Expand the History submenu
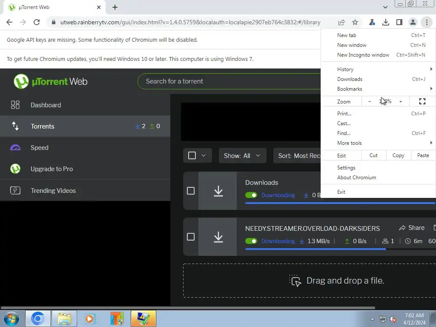 point(379,69)
